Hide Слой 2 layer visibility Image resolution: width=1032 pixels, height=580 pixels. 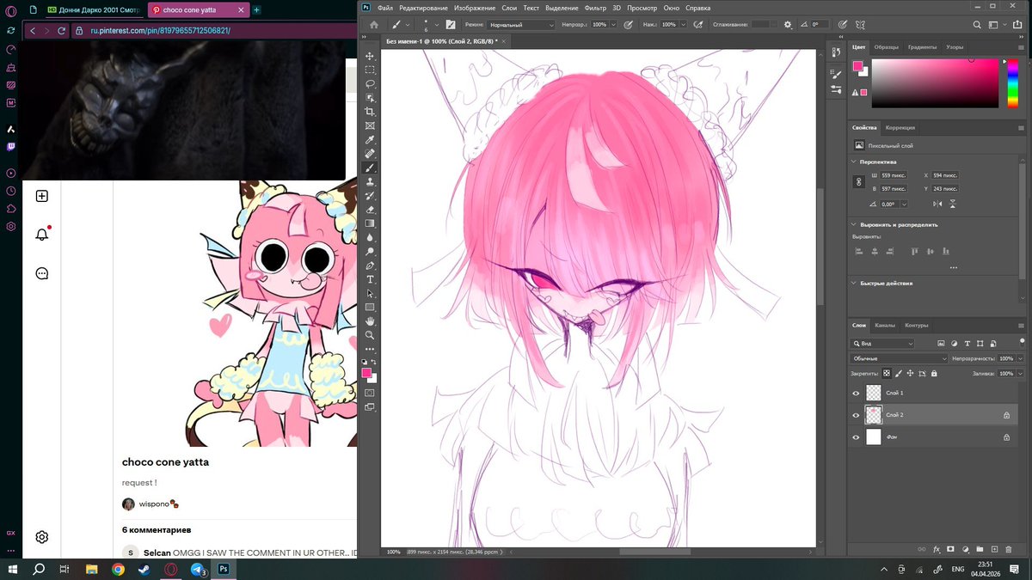click(856, 415)
